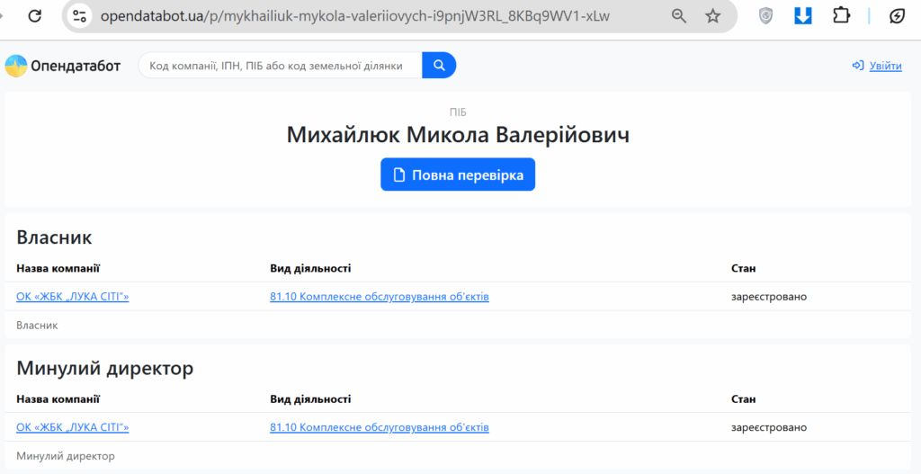Click the zoom magnifier icon in address bar

pos(679,16)
